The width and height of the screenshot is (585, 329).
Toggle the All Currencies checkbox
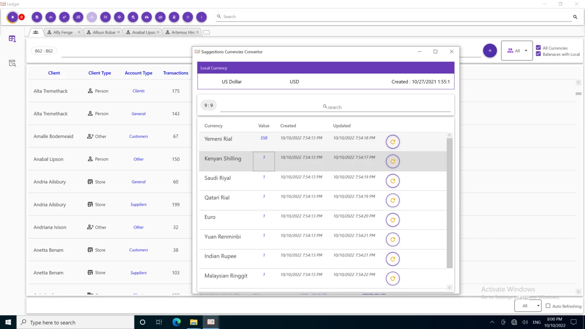tap(539, 48)
